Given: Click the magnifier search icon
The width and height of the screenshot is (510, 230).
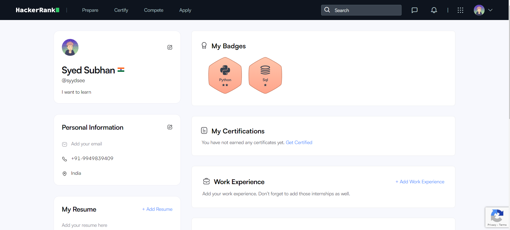Looking at the screenshot, I should [x=327, y=10].
